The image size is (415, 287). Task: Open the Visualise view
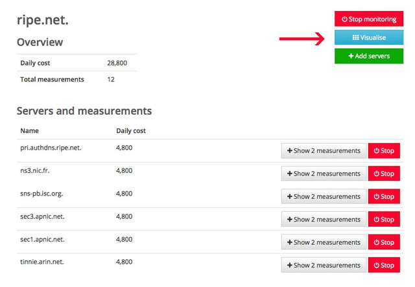(x=369, y=38)
